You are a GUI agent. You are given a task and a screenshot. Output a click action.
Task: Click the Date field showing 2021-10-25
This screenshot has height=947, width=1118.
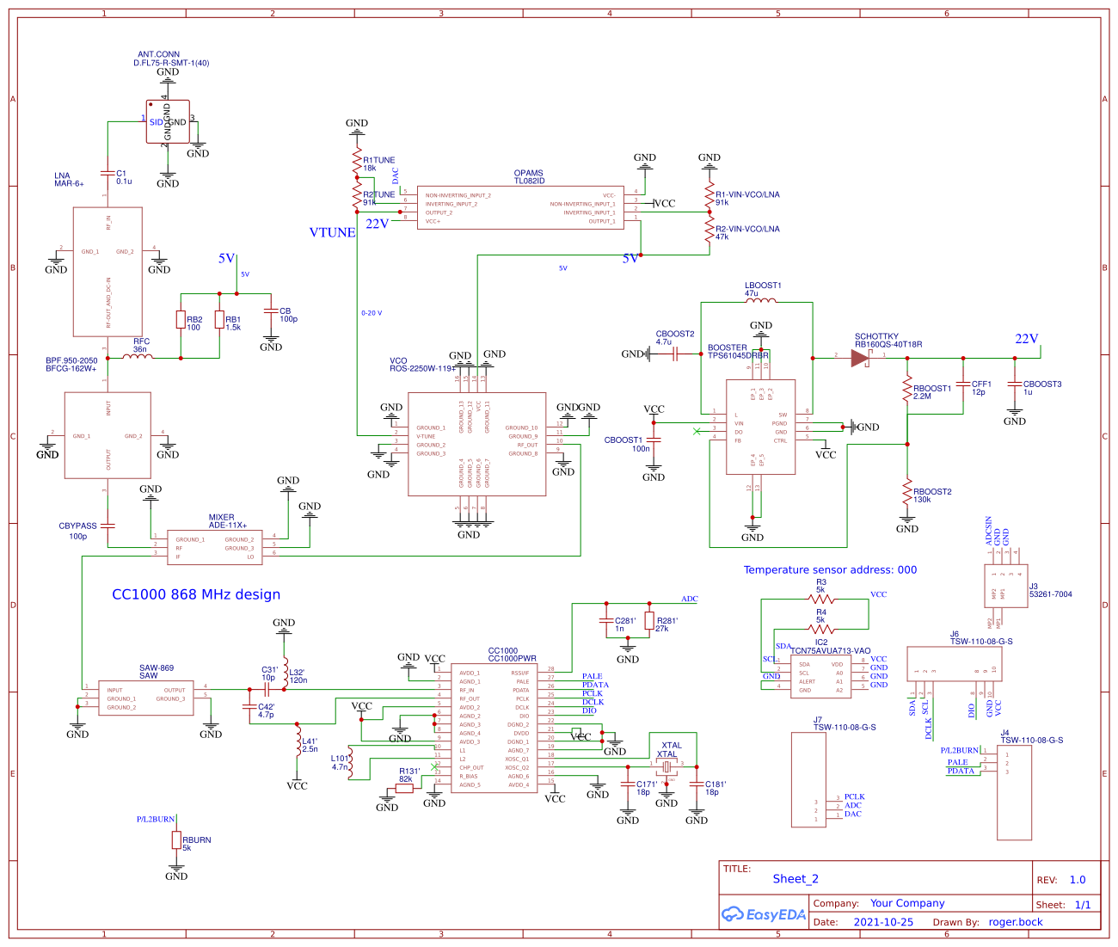pos(884,921)
